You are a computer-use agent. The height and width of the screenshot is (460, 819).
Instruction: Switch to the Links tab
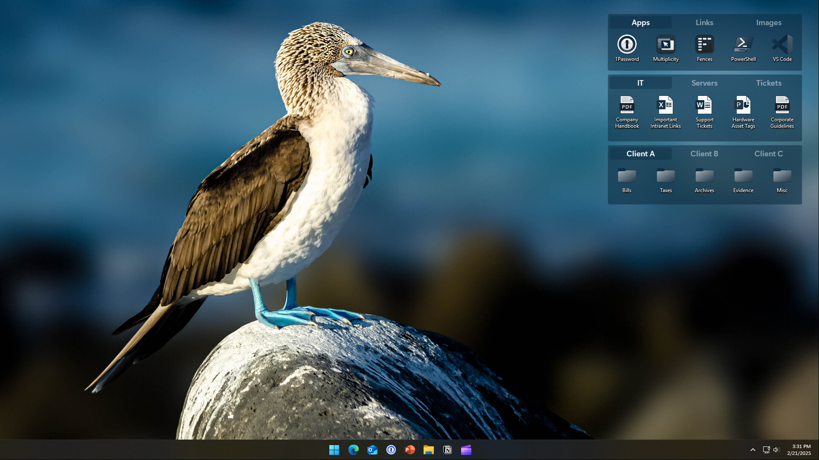[704, 23]
